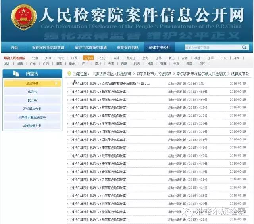
Task: Click the document icon beside 内蒙古 sidebar title
Action: (x=16, y=74)
